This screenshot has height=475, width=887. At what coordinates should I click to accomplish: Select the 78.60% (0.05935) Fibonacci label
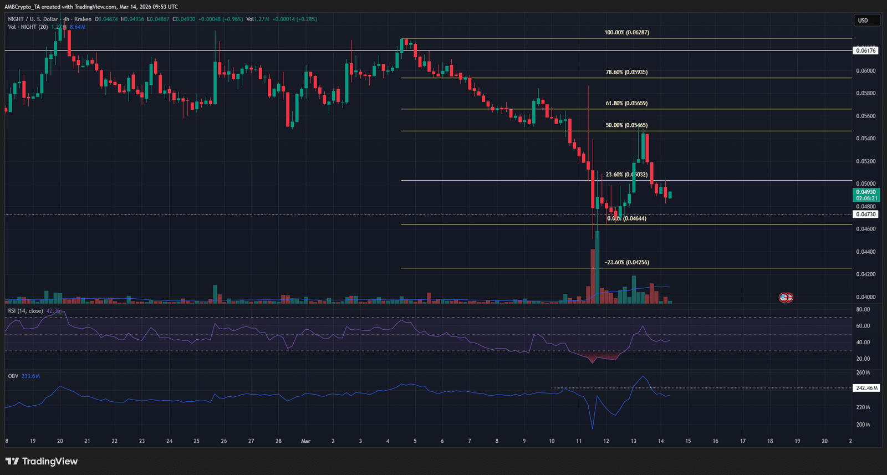[626, 73]
